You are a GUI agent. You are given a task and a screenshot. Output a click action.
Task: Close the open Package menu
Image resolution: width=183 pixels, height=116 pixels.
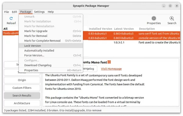[x=26, y=12]
